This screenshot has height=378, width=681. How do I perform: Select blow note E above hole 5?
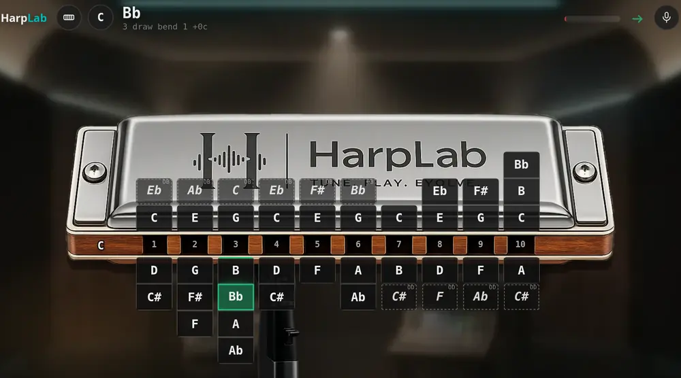point(317,218)
